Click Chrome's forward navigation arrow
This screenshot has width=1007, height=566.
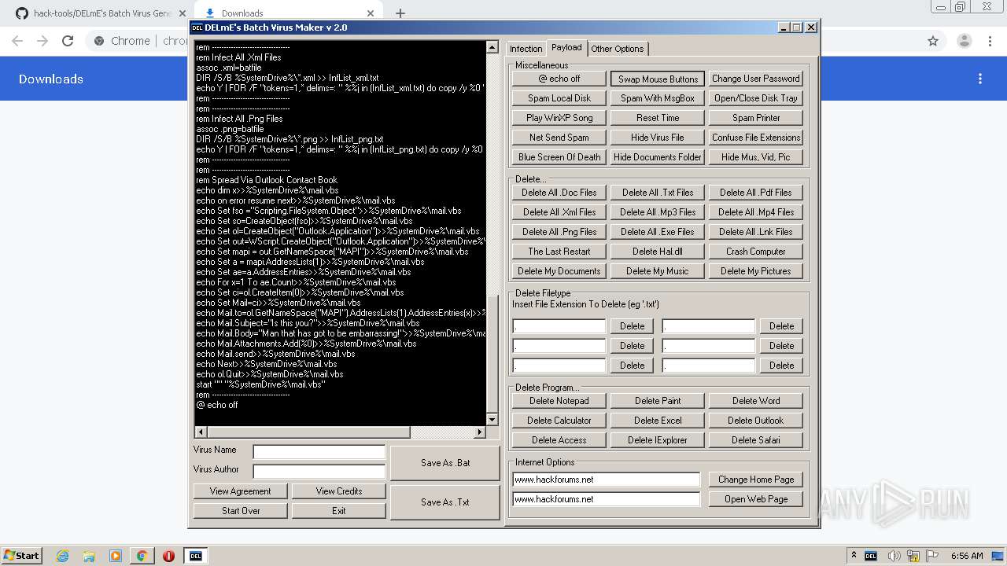(42, 41)
